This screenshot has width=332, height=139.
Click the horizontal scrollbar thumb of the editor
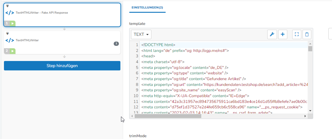click(x=168, y=116)
